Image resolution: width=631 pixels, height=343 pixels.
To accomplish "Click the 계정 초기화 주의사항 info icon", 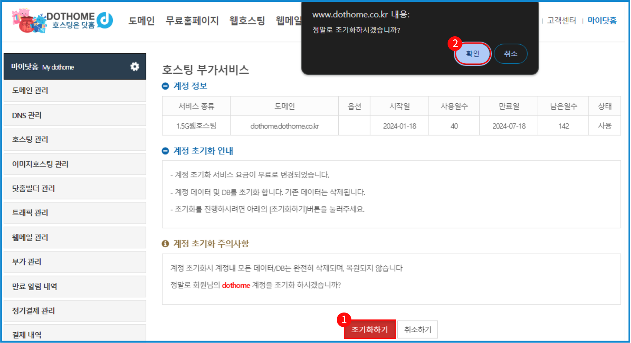I will coord(165,244).
